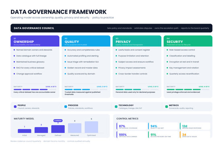
Task: Click 'Quarterly access recertification' bullet
Action: click(184, 74)
